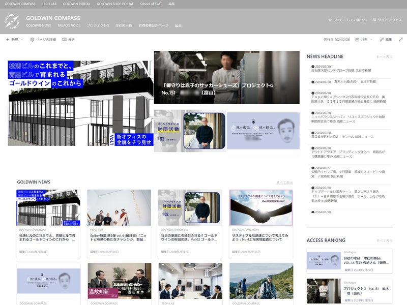This screenshot has height=305, width=407.
Task: Click the 発行日 2024/2/28 text
Action: pos(337,40)
